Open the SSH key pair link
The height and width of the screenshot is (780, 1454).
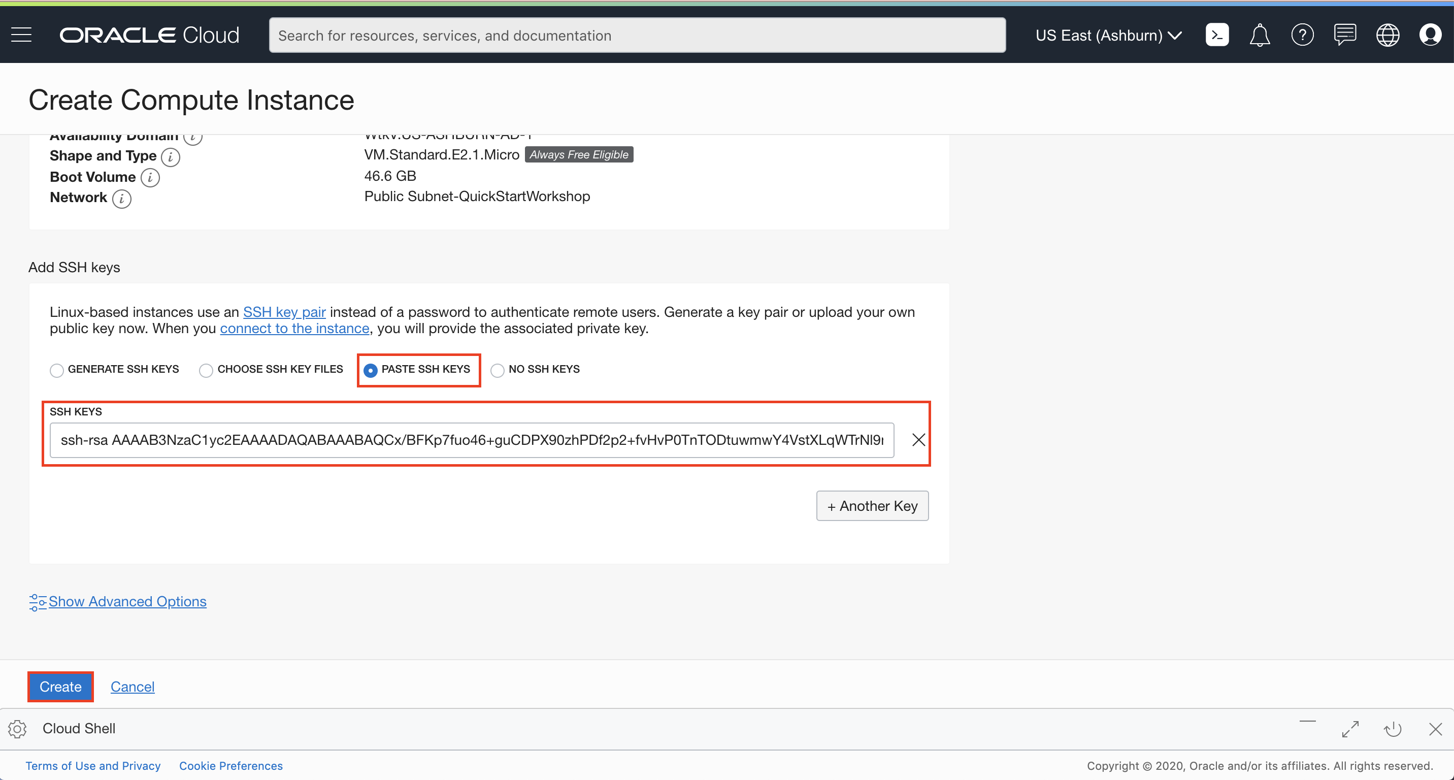pyautogui.click(x=284, y=312)
